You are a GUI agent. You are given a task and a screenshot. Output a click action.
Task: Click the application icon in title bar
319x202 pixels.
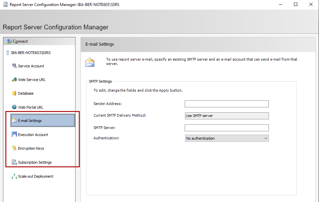coord(5,5)
